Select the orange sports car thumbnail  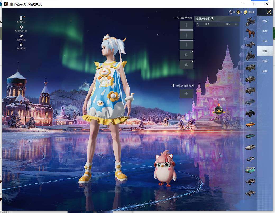click(250, 125)
